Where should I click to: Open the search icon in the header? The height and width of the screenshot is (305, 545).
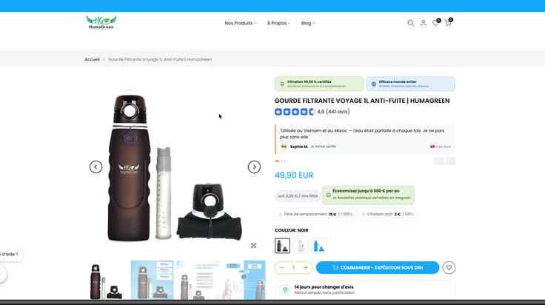coord(410,23)
